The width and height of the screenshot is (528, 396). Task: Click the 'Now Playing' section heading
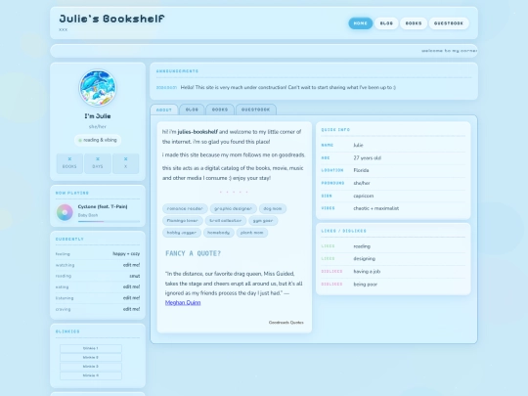click(x=72, y=193)
